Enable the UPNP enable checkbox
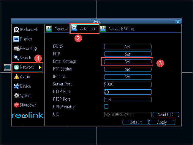Screen dimensions: 193x145 pos(106,107)
